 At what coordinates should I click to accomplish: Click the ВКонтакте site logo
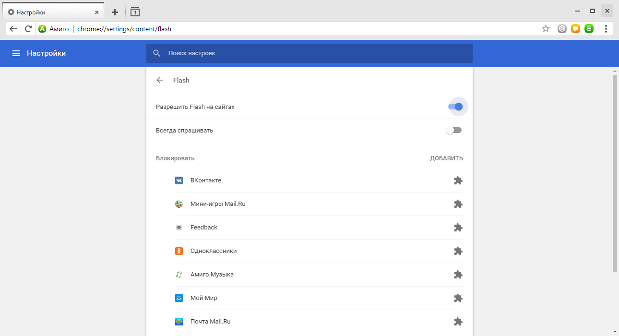[179, 180]
